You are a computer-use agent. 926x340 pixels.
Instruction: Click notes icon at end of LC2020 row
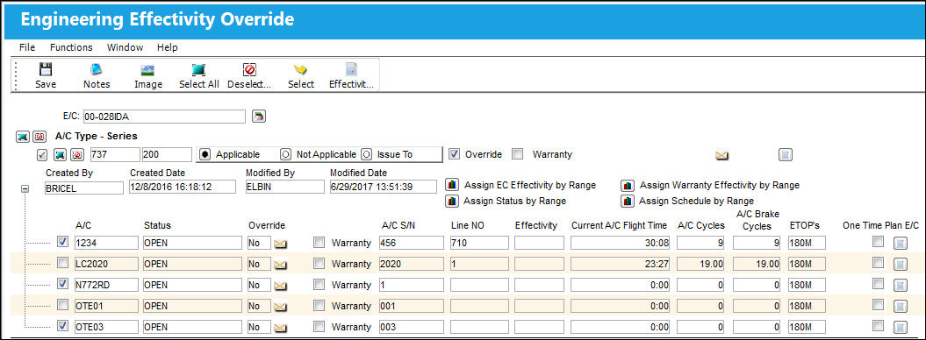point(900,264)
